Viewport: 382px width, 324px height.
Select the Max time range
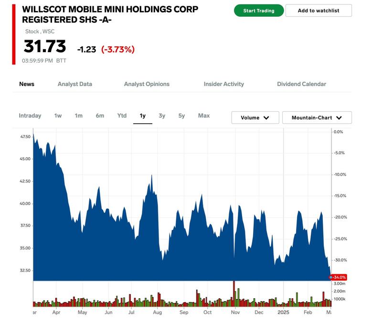[x=204, y=116]
